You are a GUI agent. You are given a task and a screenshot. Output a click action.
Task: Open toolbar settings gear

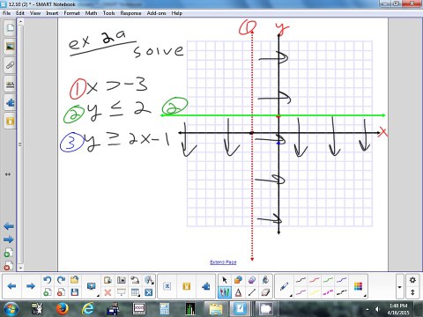412,280
